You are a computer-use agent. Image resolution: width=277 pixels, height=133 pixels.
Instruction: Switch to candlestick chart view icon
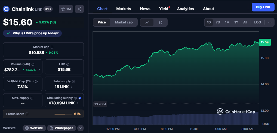click(161, 22)
